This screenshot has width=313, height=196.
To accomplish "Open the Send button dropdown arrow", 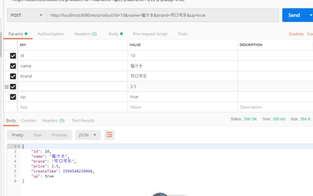I will coord(311,15).
